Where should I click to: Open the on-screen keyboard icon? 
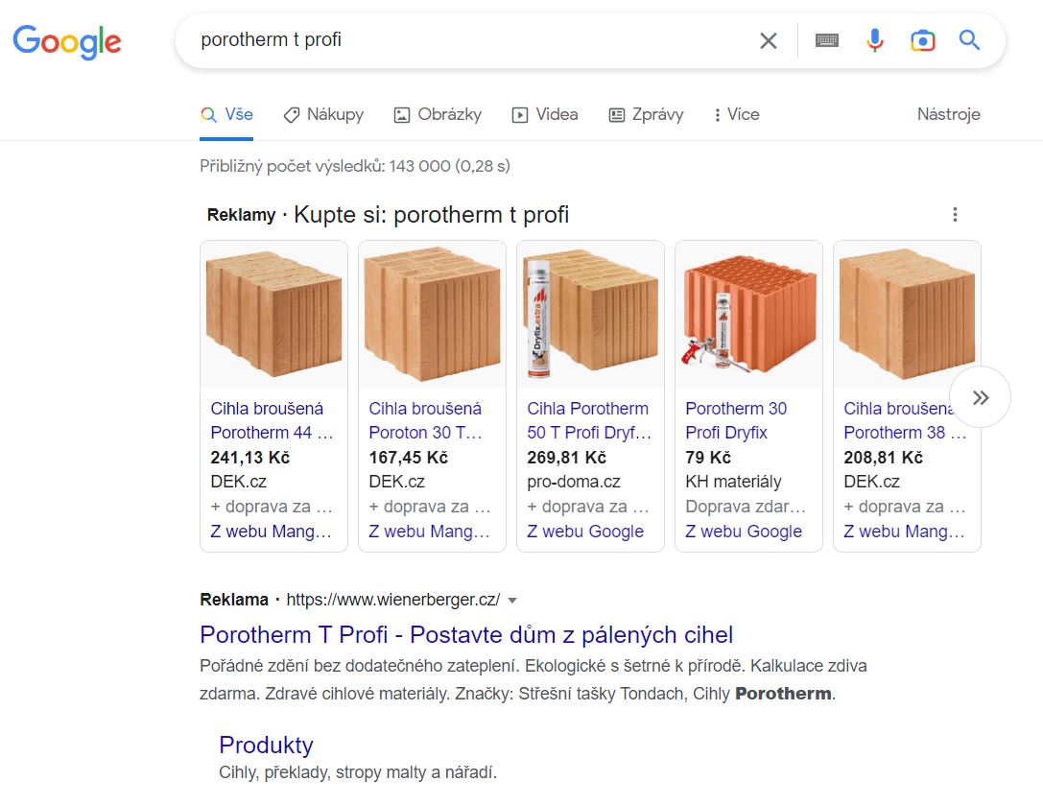(x=827, y=40)
